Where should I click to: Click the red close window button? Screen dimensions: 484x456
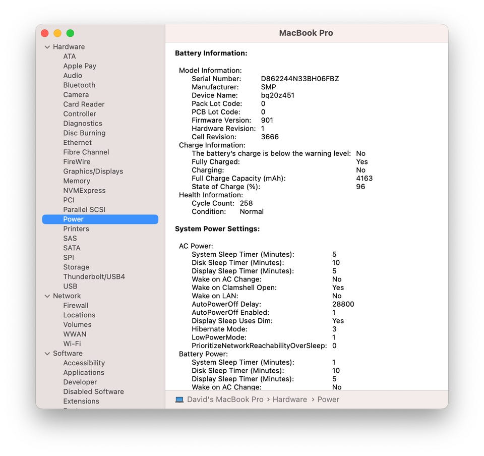coord(45,33)
